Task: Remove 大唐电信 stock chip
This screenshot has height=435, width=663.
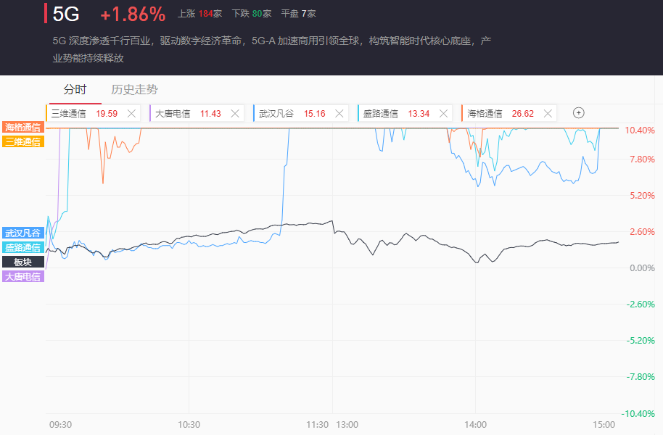Action: pyautogui.click(x=235, y=113)
